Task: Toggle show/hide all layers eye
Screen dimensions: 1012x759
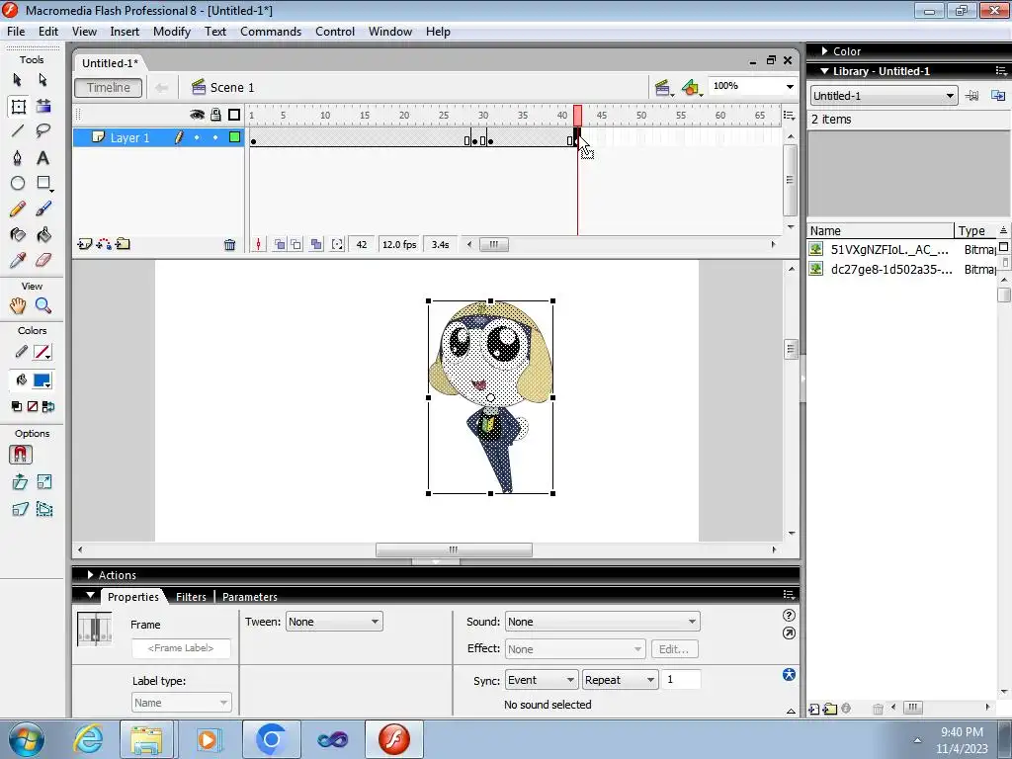Action: click(x=197, y=115)
